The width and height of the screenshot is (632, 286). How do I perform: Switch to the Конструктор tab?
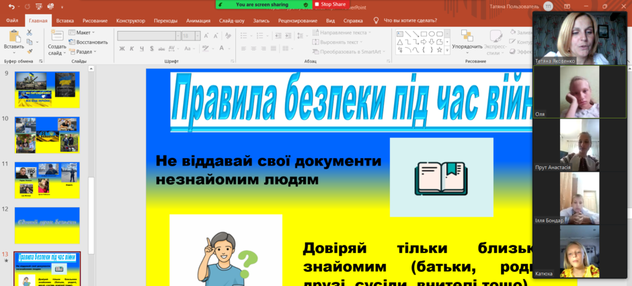(x=130, y=21)
